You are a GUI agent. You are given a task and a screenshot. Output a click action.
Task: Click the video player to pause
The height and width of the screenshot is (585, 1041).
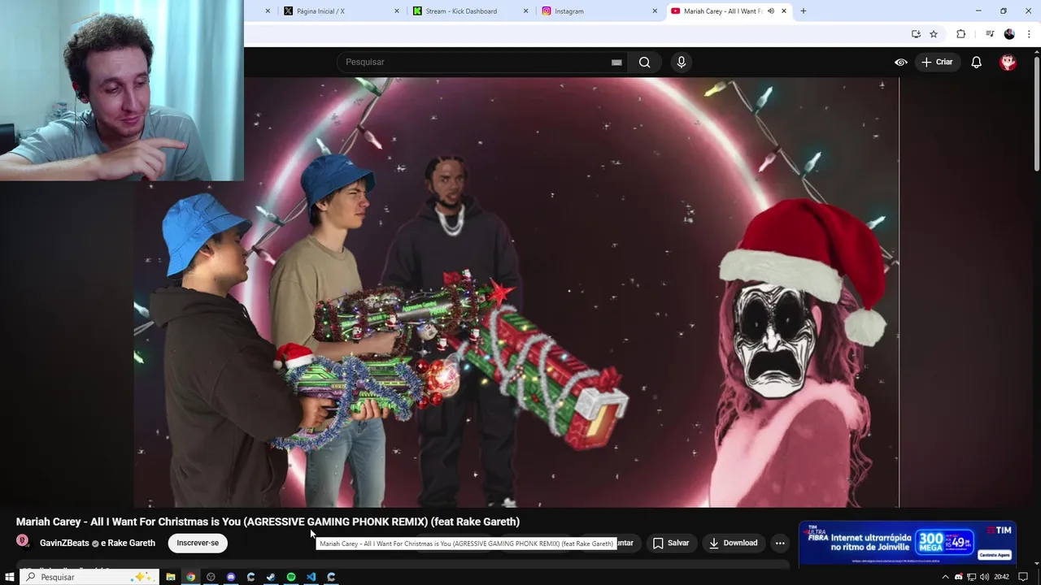(516, 292)
